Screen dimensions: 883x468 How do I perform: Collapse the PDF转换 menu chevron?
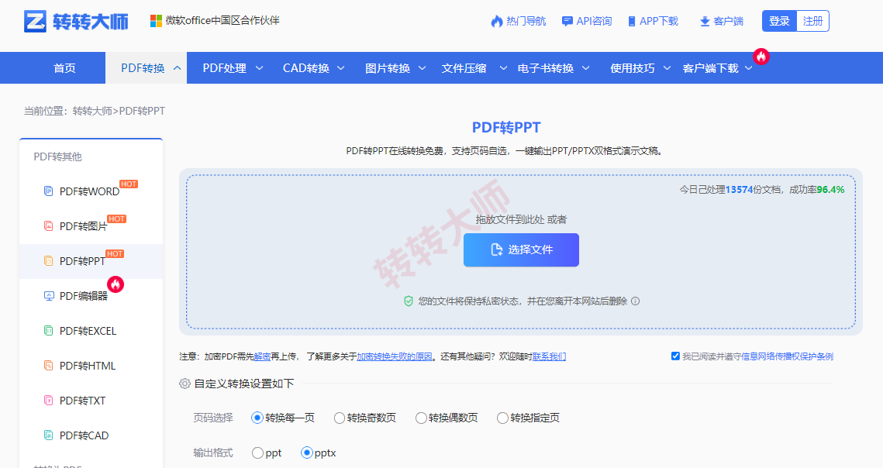pyautogui.click(x=177, y=68)
